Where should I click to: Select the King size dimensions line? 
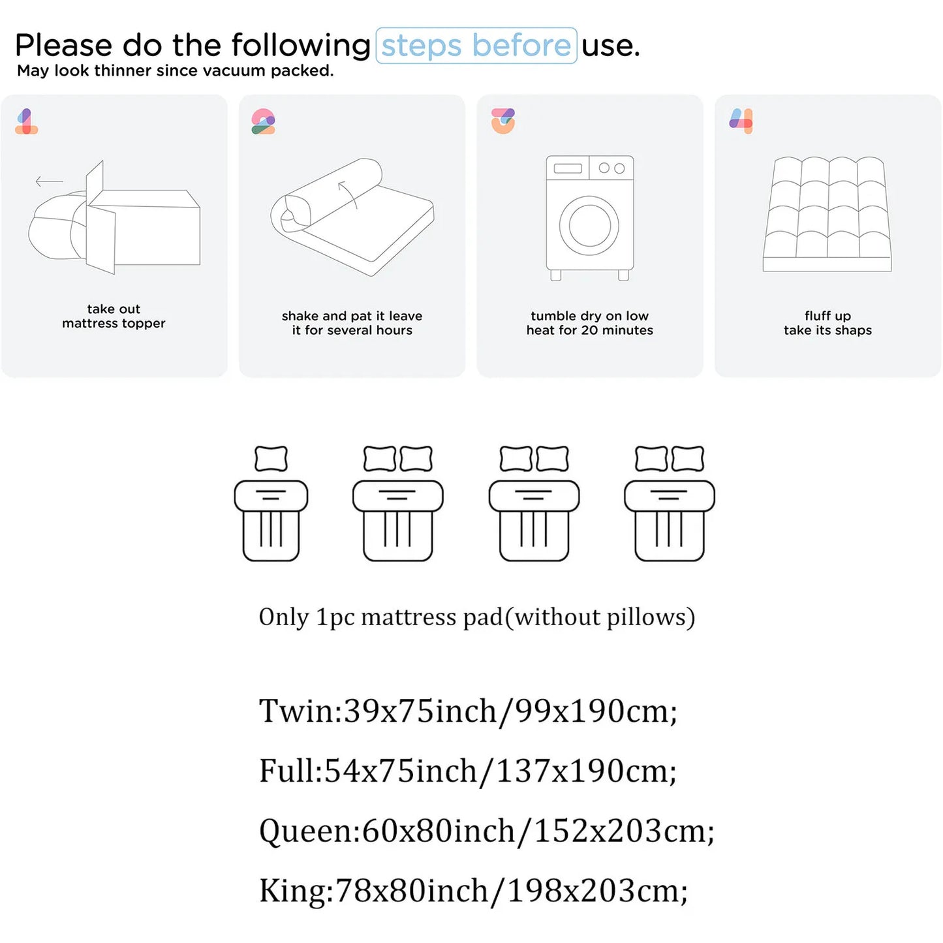pos(473,891)
